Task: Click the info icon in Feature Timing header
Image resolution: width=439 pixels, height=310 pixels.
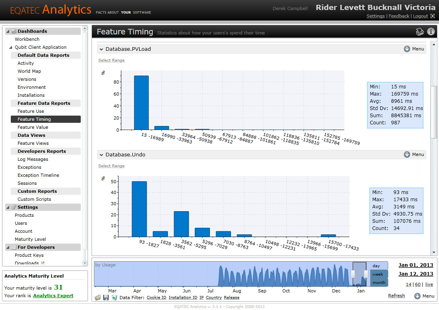Action: pyautogui.click(x=431, y=32)
